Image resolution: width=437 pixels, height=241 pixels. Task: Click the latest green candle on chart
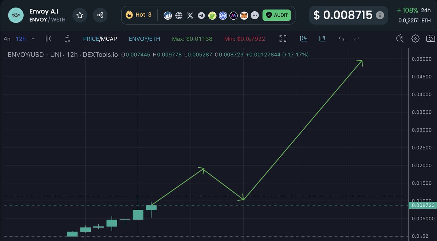(x=151, y=208)
